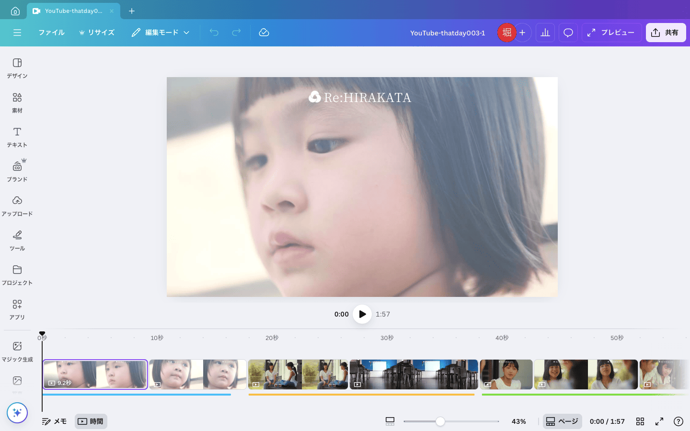690x431 pixels.
Task: Expand the 編集モード dropdown
Action: point(161,33)
